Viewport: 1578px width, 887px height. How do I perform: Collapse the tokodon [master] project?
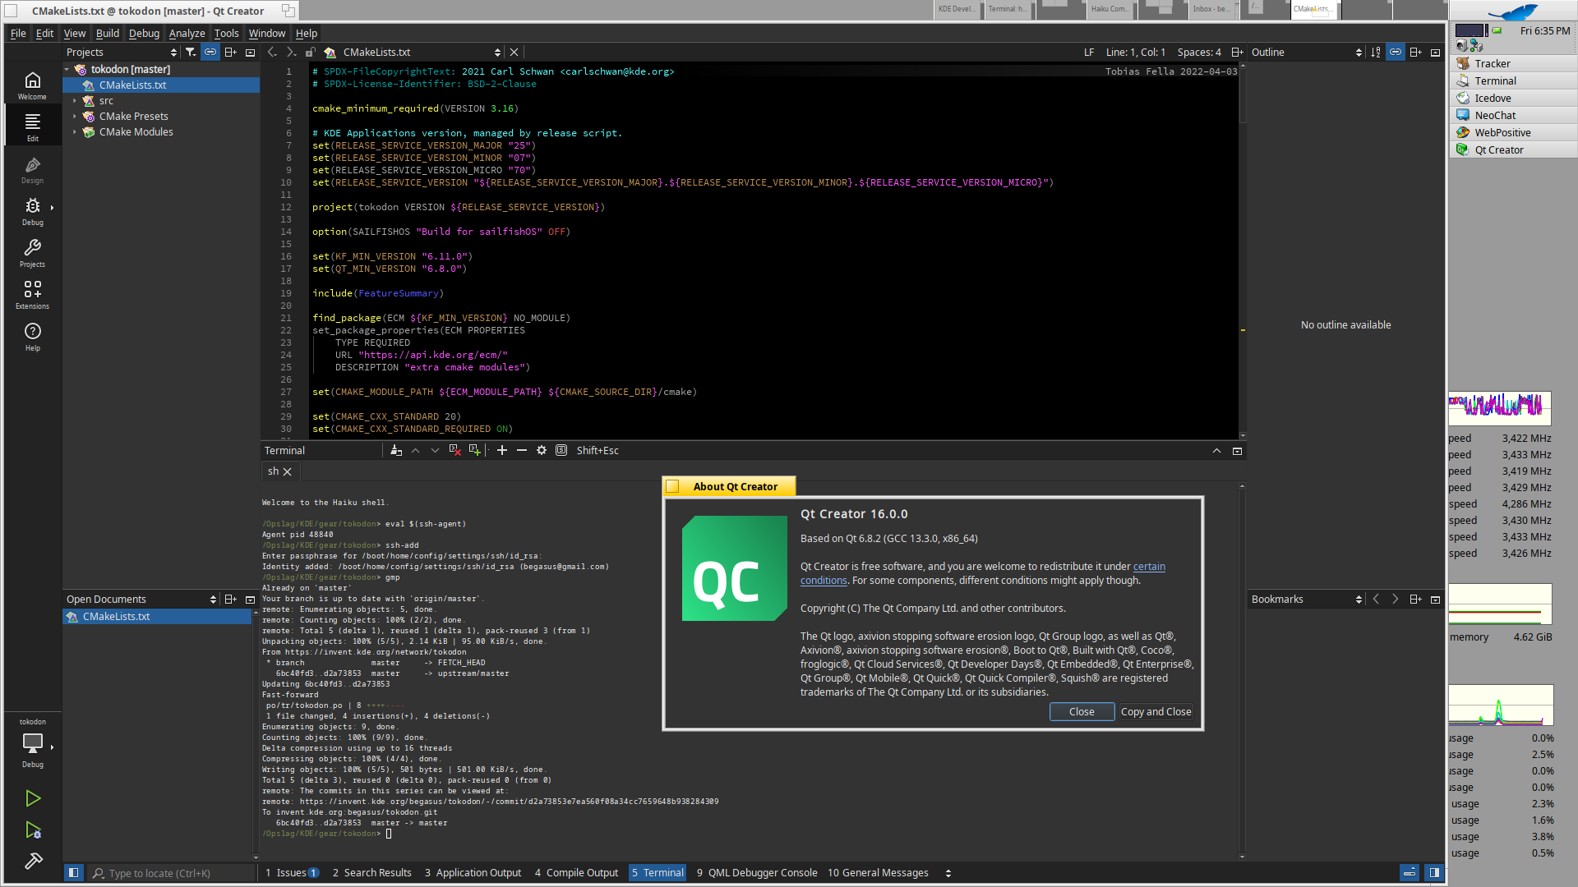tap(67, 70)
